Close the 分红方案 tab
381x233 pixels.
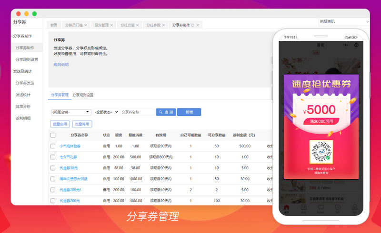138,25
